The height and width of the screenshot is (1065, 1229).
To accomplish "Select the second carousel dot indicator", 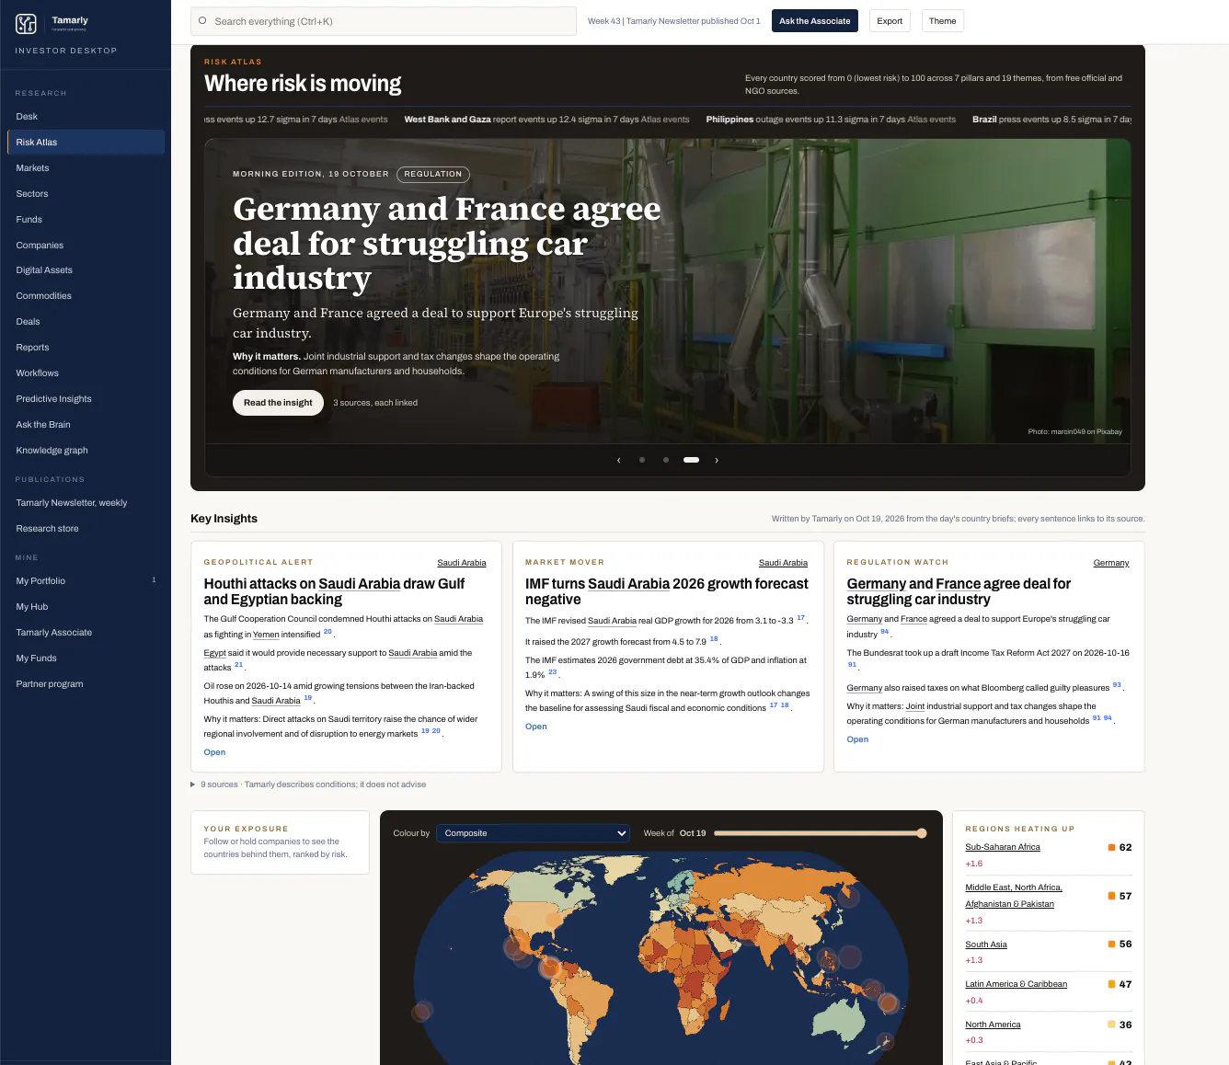I will tap(666, 460).
